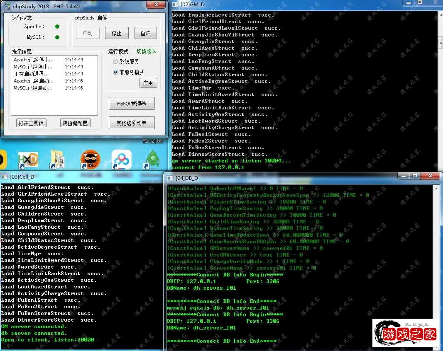Image resolution: width=443 pixels, height=351 pixels.
Task: Open the Baidu Netdisk cloud shortcut icon
Action: (x=121, y=159)
